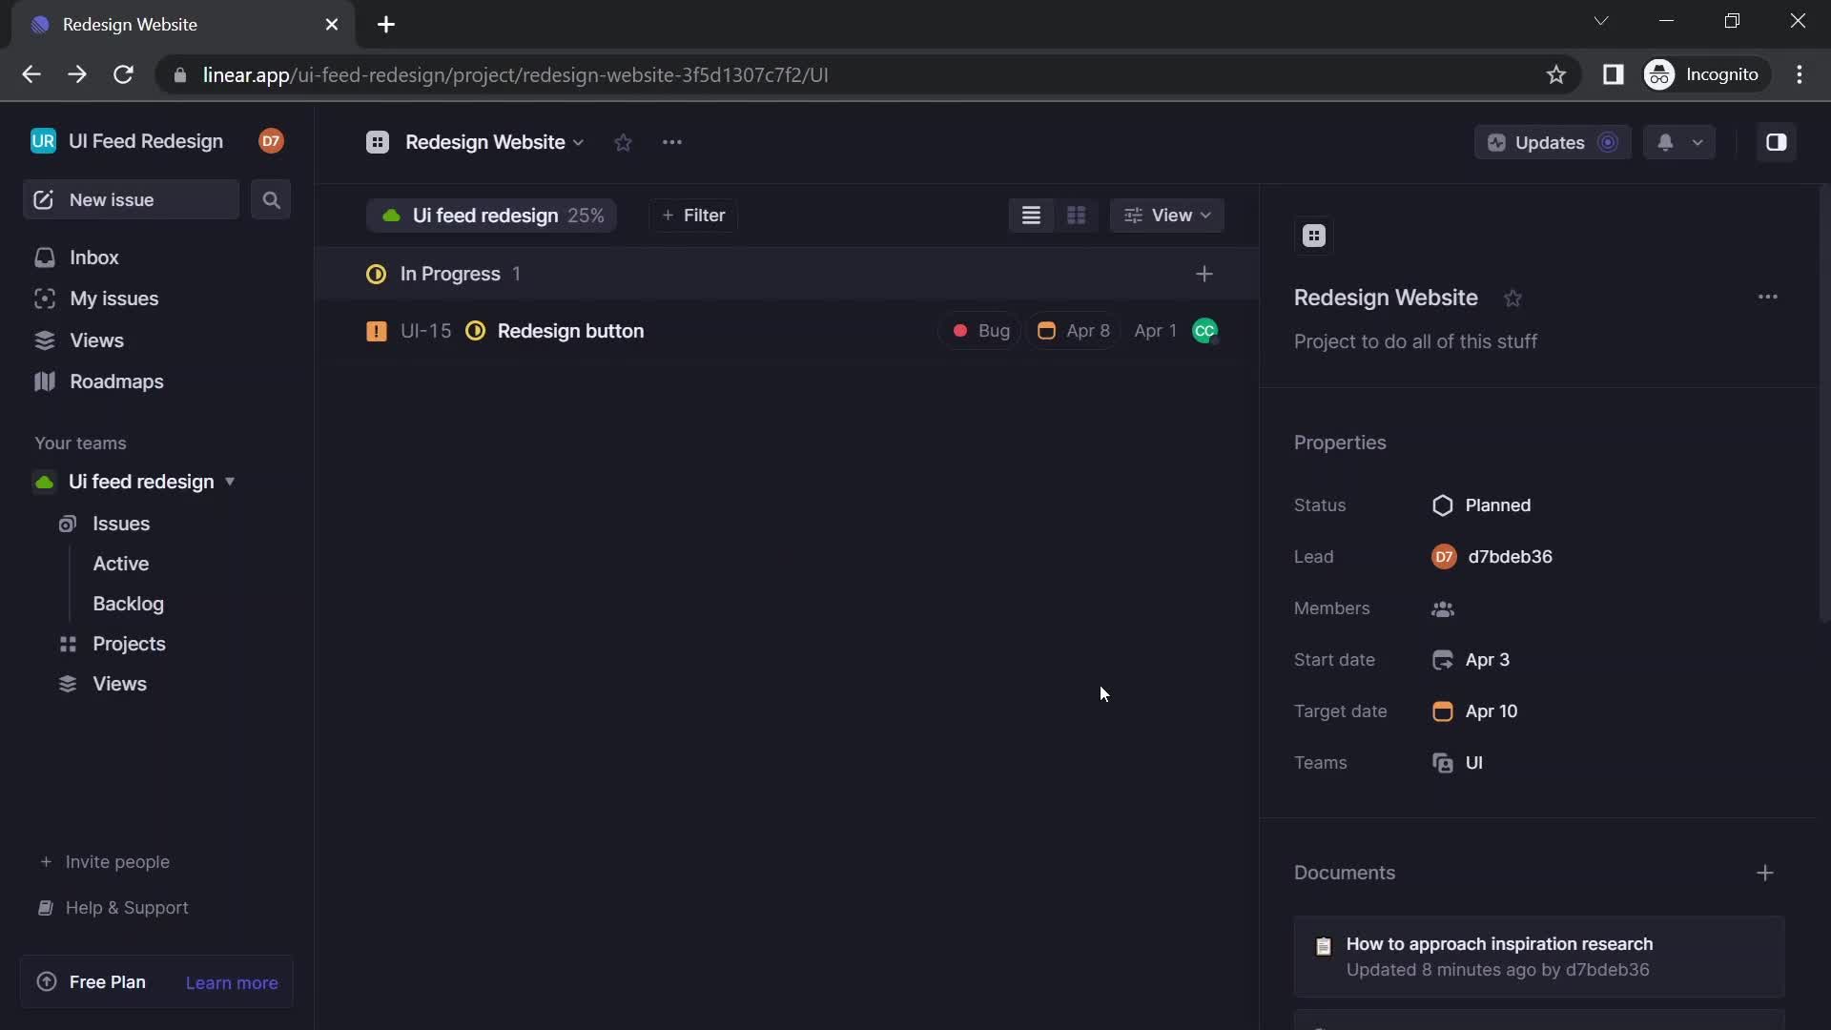Image resolution: width=1831 pixels, height=1030 pixels.
Task: Open a new browser tab
Action: (x=386, y=25)
